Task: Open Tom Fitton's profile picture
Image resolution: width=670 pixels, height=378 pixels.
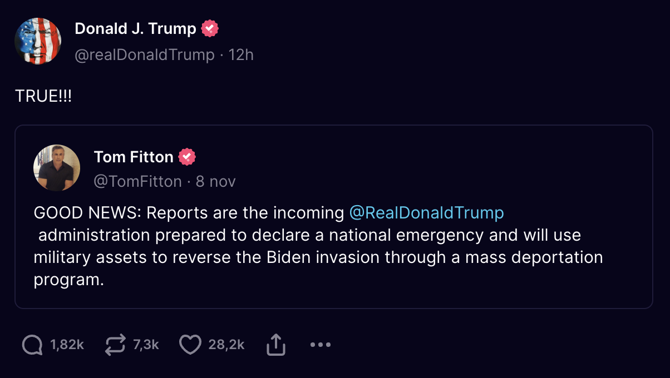Action: 57,168
